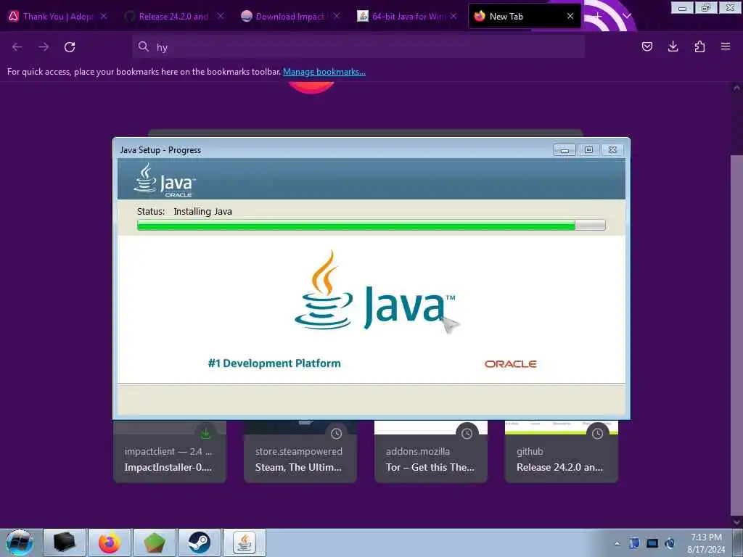743x557 pixels.
Task: Close the 64-bit Java tab
Action: tap(453, 17)
